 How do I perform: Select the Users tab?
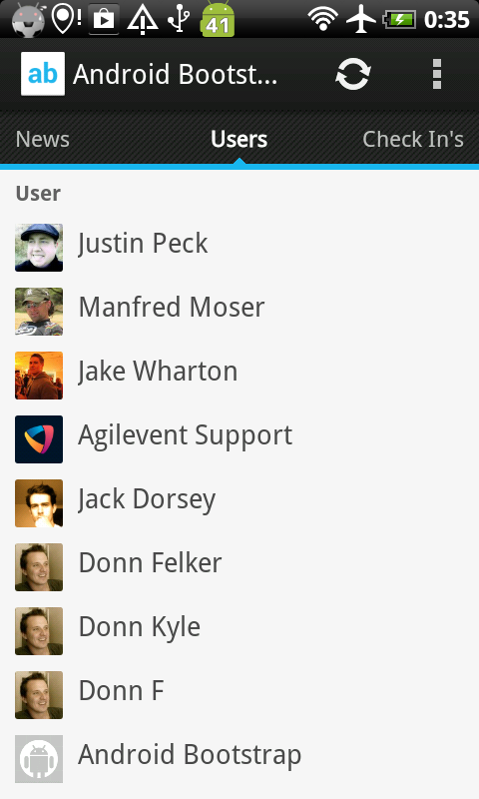tap(239, 139)
